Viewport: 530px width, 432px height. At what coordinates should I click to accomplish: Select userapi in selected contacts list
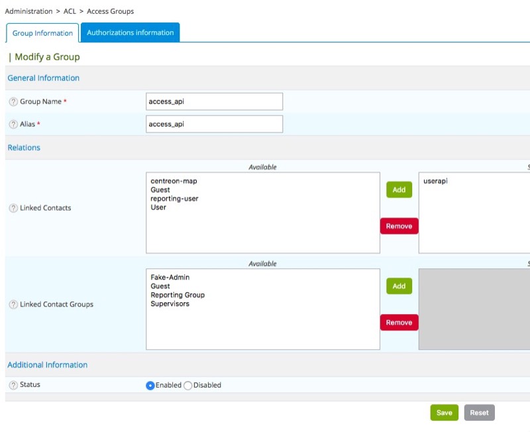click(435, 181)
